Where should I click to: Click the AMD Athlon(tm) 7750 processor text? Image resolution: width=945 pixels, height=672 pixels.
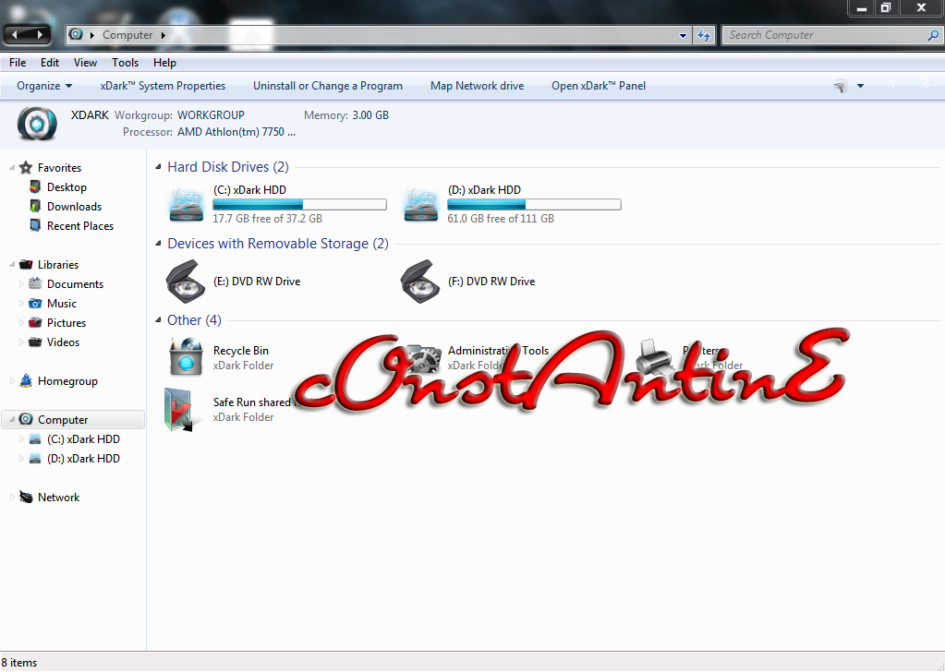236,132
